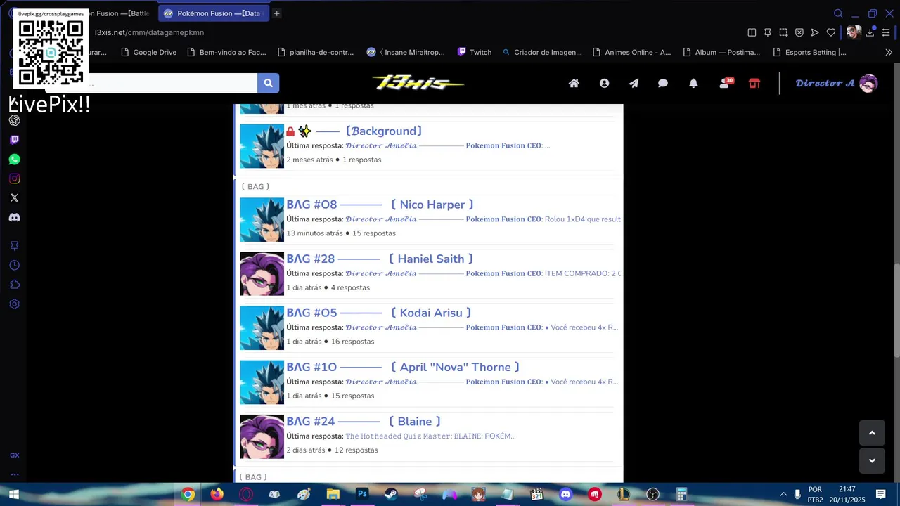The height and width of the screenshot is (506, 900).
Task: Open sidebar settings gear icon
Action: point(14,304)
